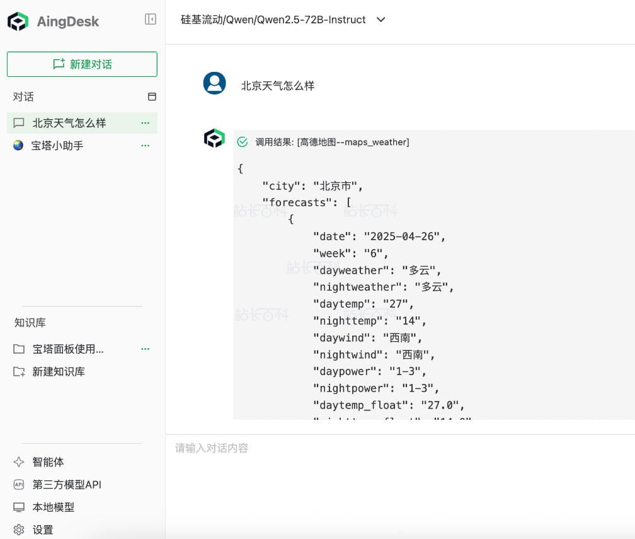The image size is (635, 539).
Task: Click the 知识库 section heading
Action: coord(30,323)
